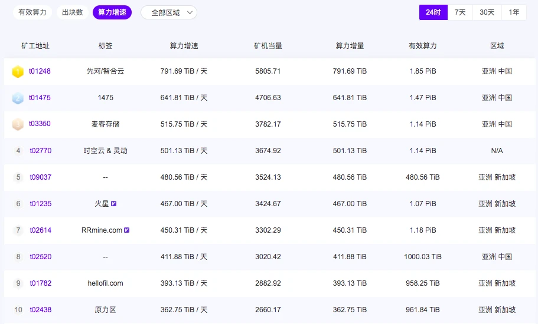Click the bronze rank 3 medal icon

pyautogui.click(x=18, y=124)
